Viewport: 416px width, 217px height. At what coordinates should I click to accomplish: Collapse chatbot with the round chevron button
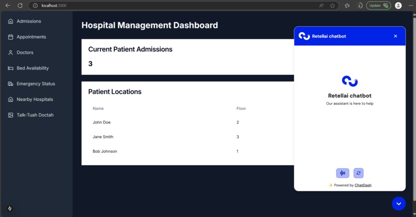point(398,204)
